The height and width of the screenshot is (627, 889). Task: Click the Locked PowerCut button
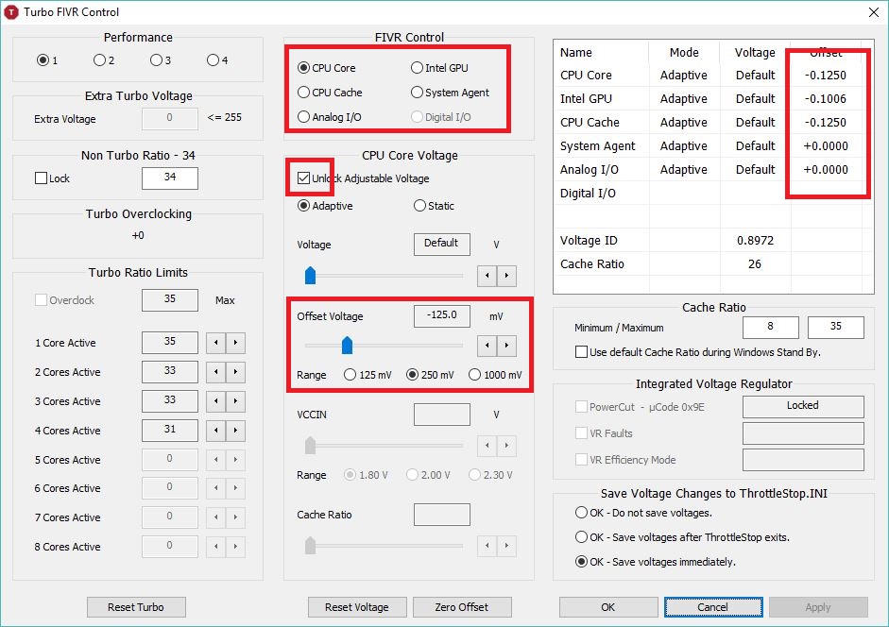click(x=803, y=406)
